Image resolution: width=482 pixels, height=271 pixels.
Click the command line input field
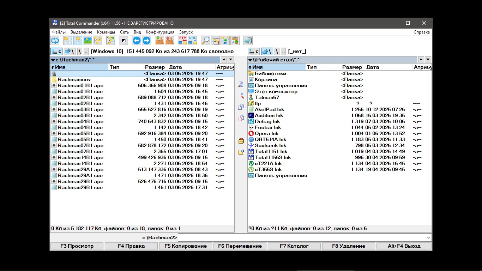click(x=302, y=238)
